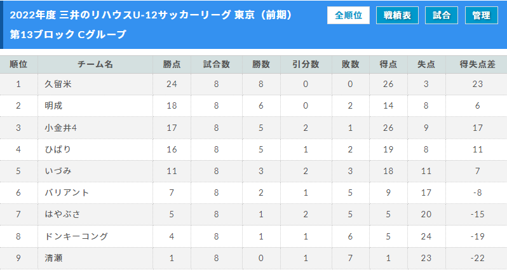Click the 順位 column header

[18, 64]
